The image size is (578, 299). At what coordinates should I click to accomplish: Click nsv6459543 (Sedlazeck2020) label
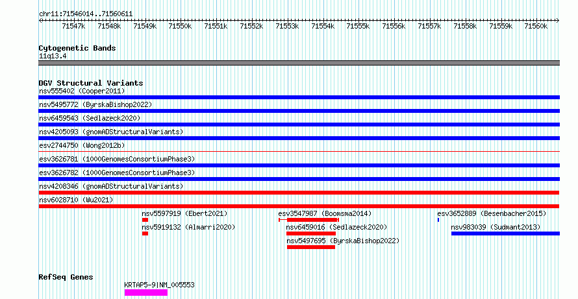90,118
